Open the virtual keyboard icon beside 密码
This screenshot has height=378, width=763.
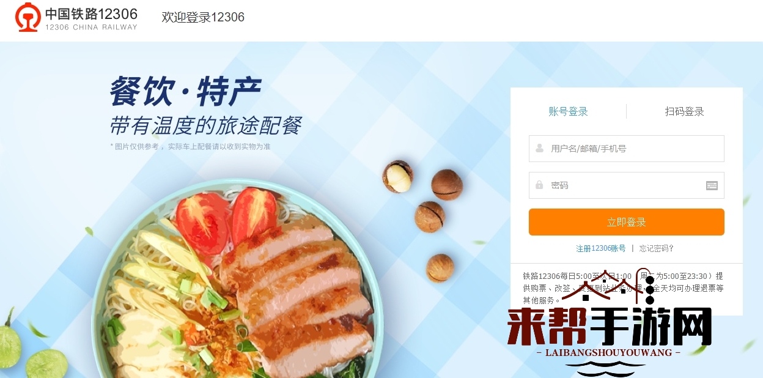712,185
